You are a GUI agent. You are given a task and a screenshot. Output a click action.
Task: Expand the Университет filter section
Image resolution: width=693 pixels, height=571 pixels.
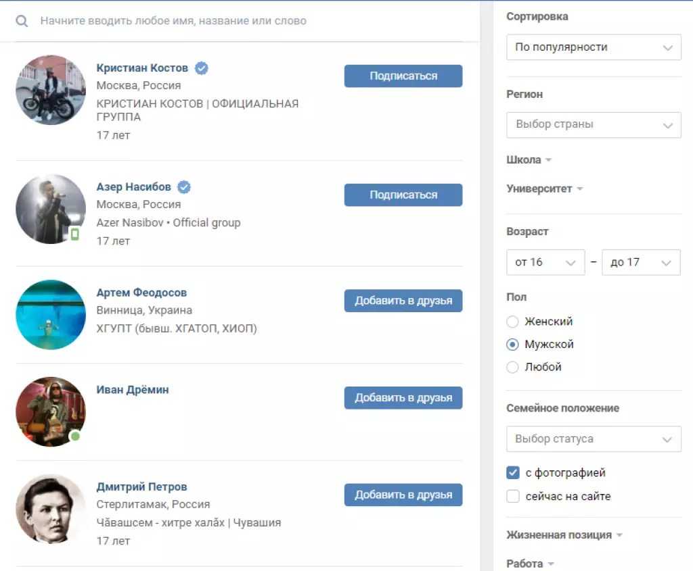pyautogui.click(x=545, y=189)
